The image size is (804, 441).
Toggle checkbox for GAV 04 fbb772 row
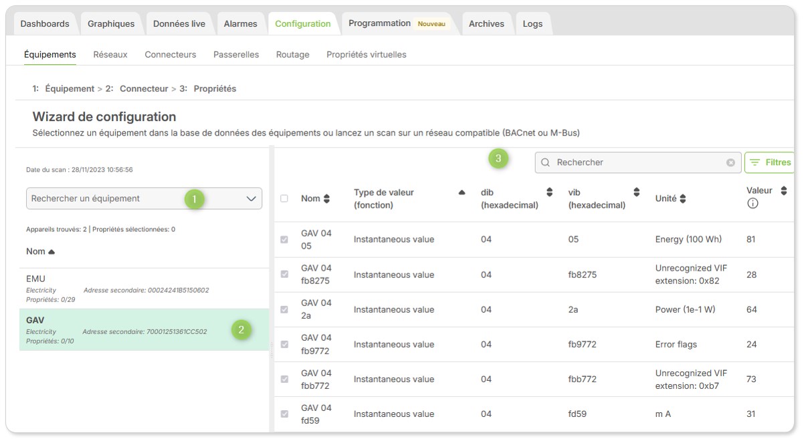(284, 379)
